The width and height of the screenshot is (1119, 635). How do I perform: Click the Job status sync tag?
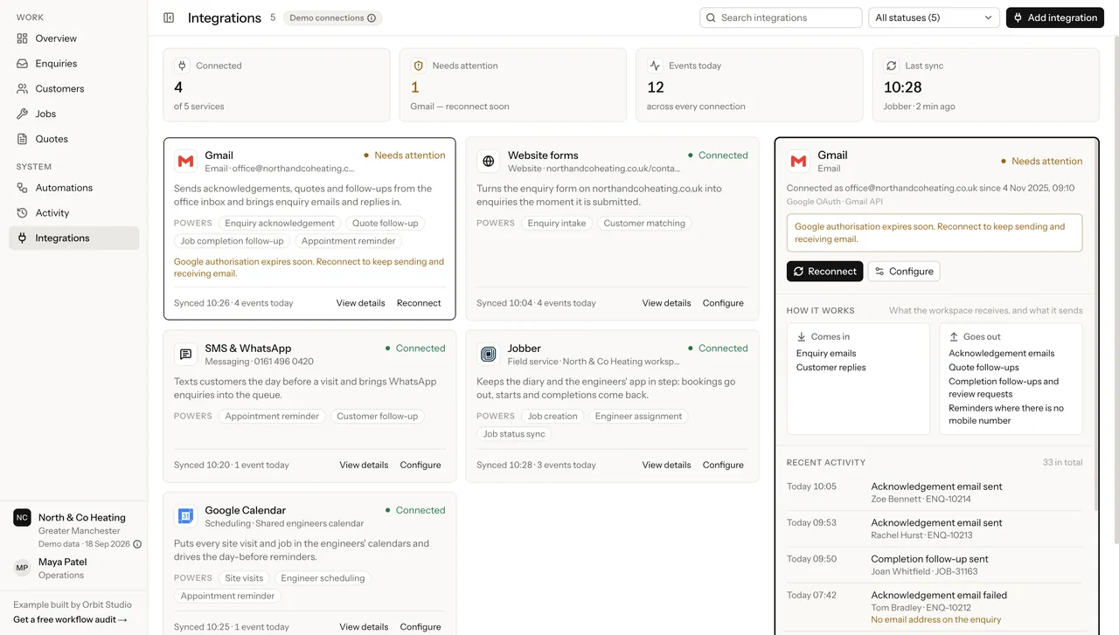[514, 434]
